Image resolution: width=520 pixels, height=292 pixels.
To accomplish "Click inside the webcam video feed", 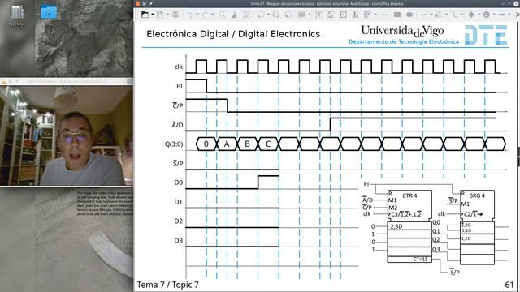I will click(67, 135).
